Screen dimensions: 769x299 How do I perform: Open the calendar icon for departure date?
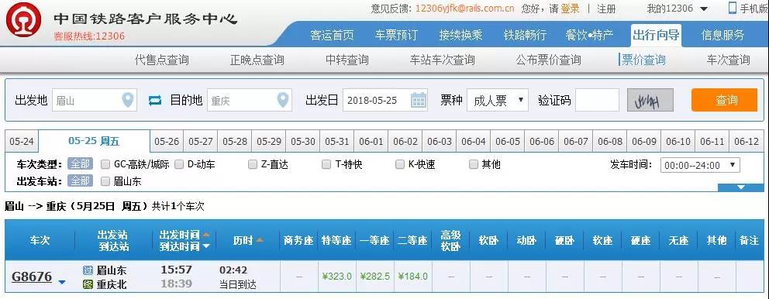coord(419,101)
